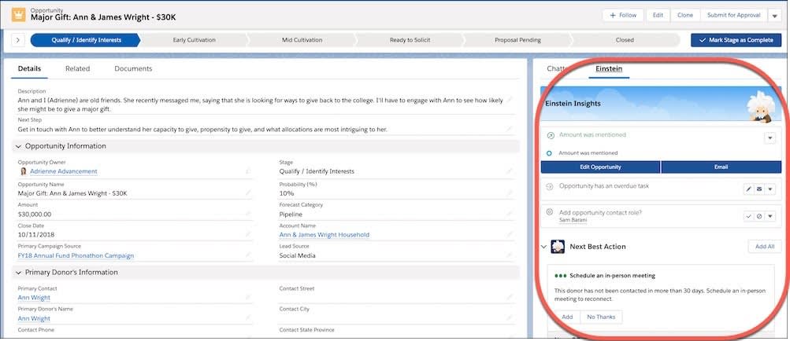
Task: Click the Einstein icon beside Next Best Action
Action: click(x=558, y=247)
